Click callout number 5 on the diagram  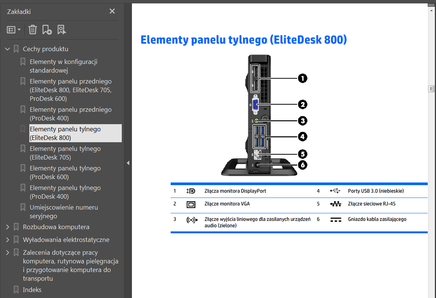[303, 154]
